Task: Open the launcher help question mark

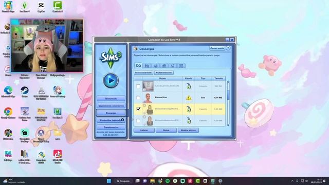Action: pyautogui.click(x=228, y=48)
